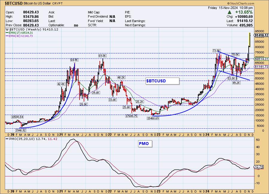Click the Volume value 495,985
Viewport: 269px width, 194px height.
pos(245,25)
